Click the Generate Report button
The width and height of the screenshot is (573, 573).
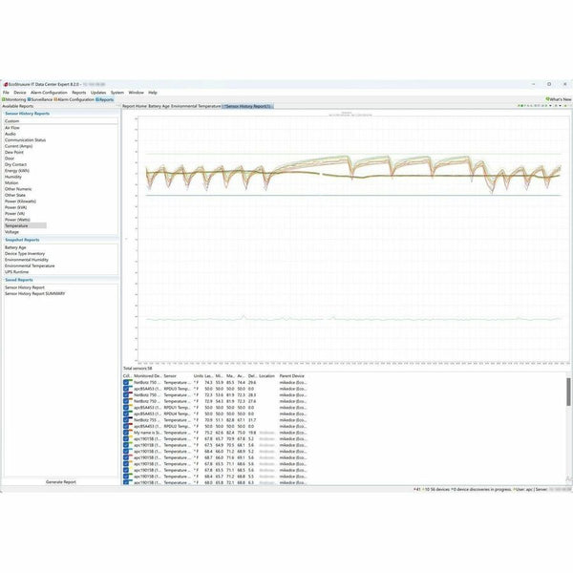click(61, 482)
